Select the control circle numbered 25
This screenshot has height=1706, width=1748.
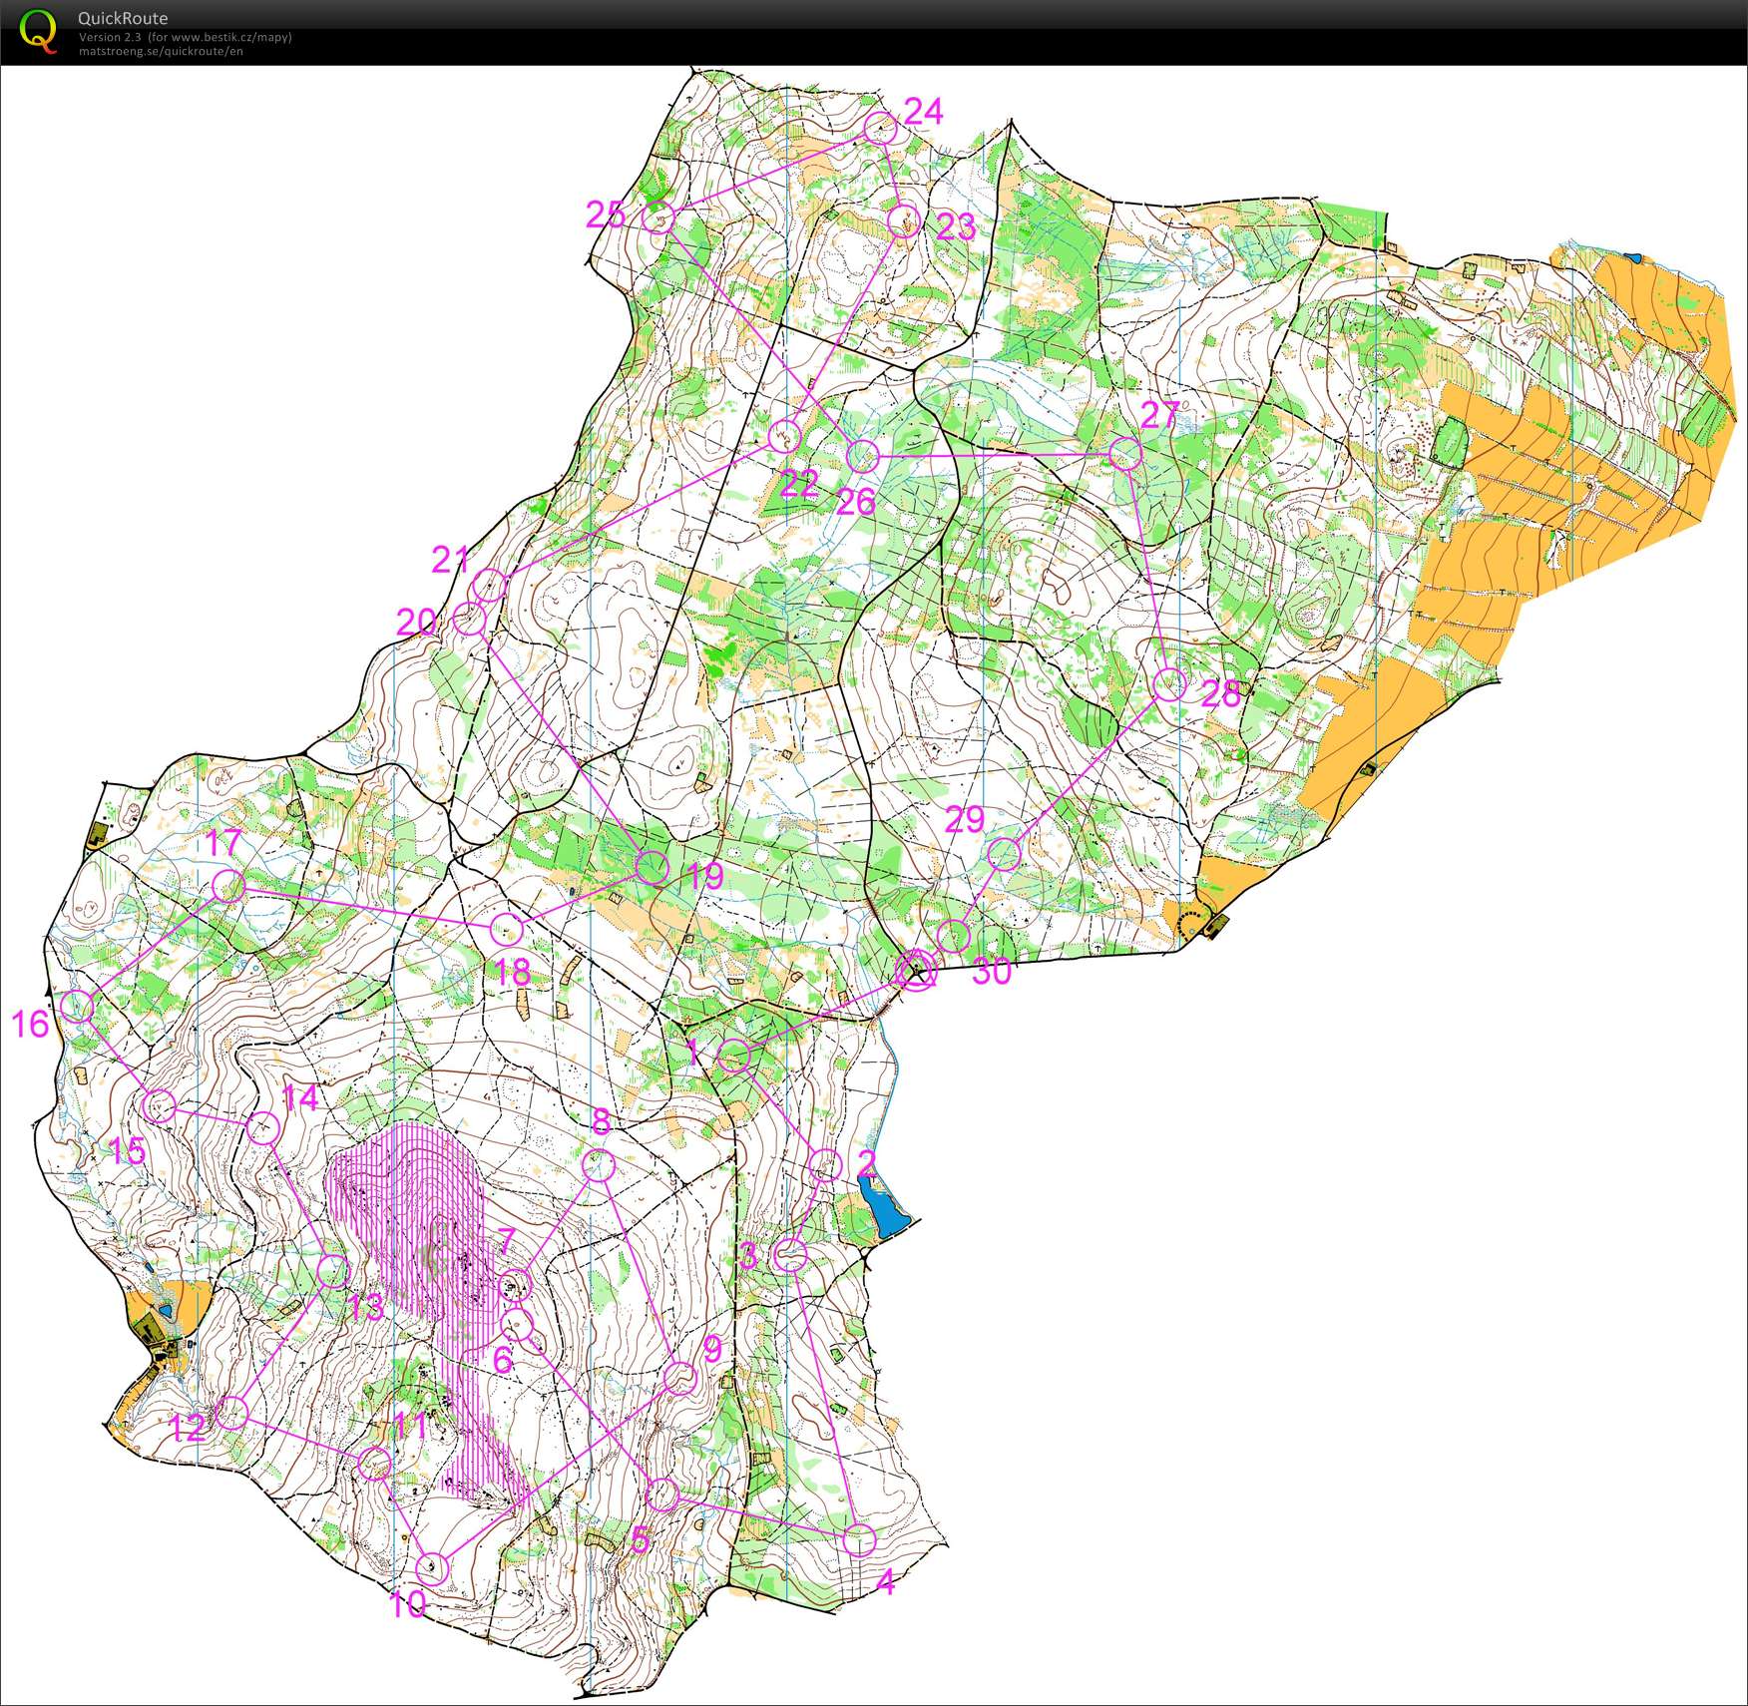tap(657, 216)
